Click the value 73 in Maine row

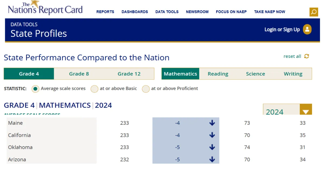click(x=247, y=123)
